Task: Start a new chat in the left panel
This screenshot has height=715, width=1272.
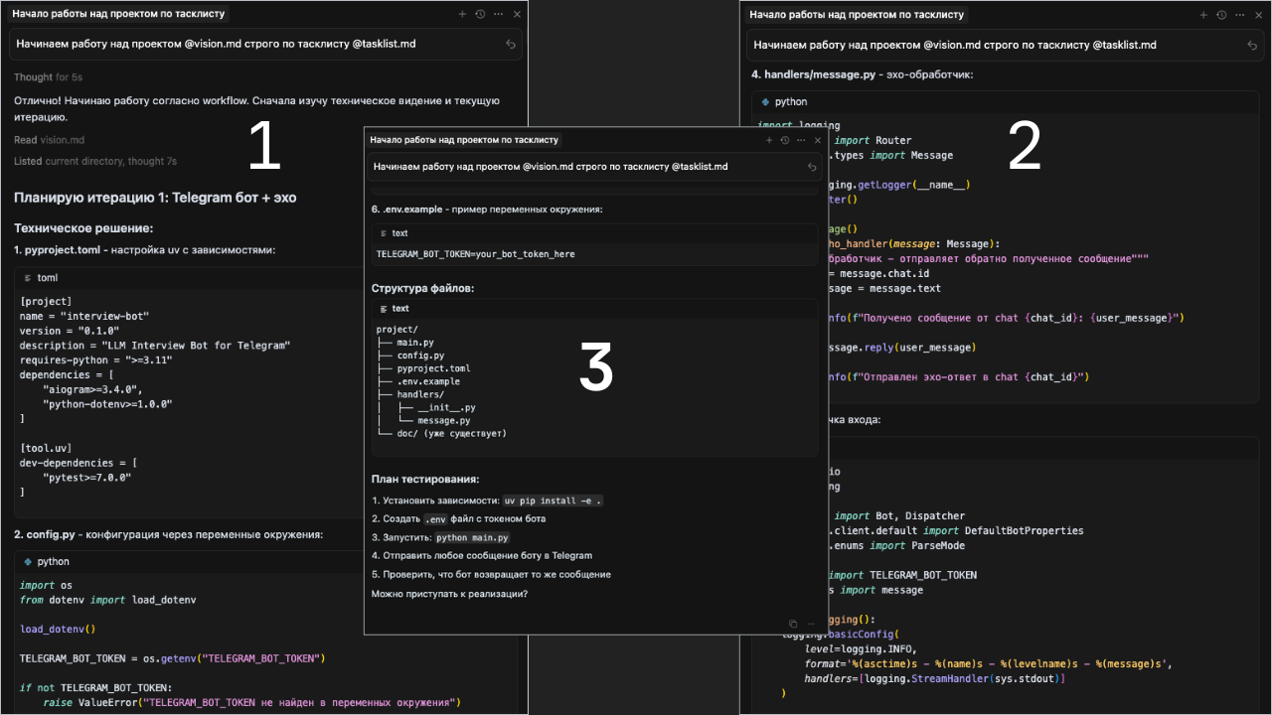Action: point(462,15)
